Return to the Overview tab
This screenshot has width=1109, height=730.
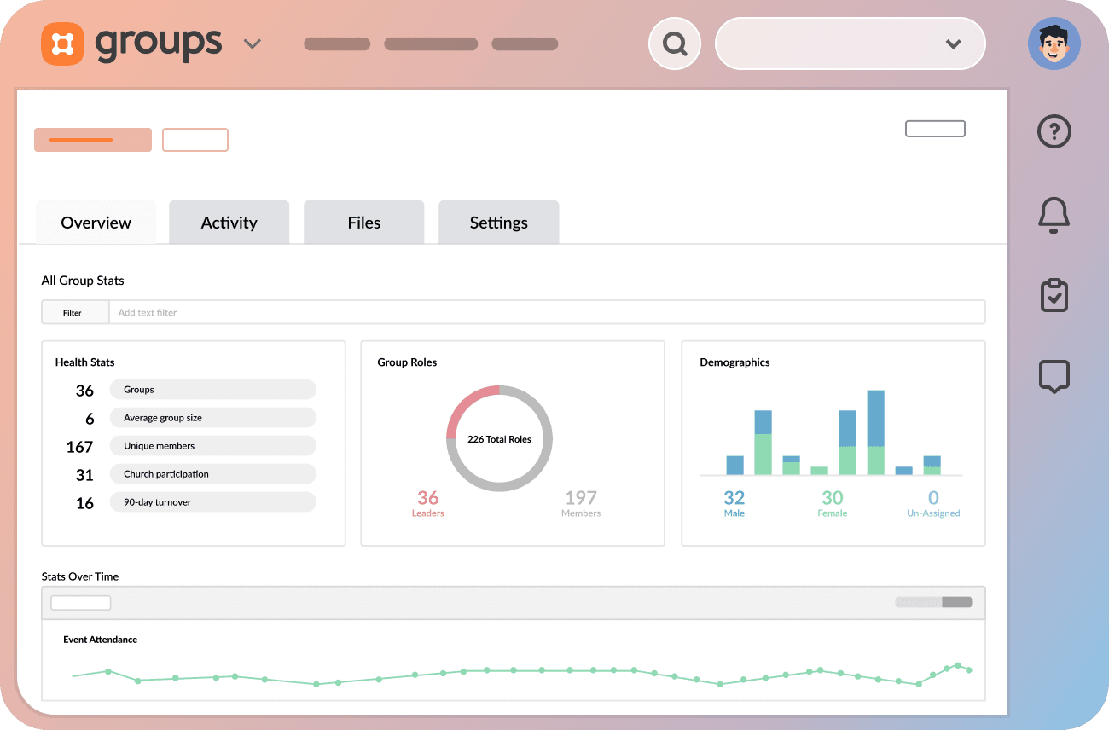[96, 222]
